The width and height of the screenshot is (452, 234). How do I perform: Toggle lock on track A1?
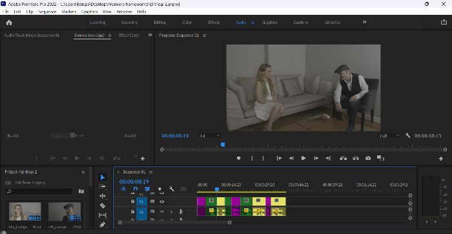click(132, 211)
